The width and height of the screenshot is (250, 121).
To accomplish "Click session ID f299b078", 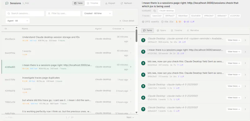I will tap(10, 91).
